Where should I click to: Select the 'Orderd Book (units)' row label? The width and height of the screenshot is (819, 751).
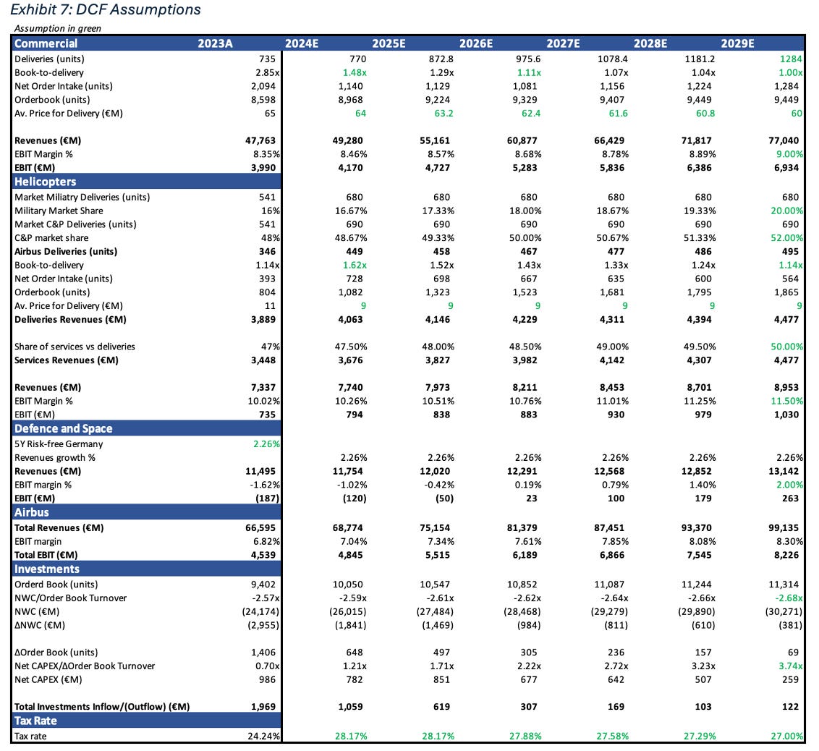(x=56, y=585)
